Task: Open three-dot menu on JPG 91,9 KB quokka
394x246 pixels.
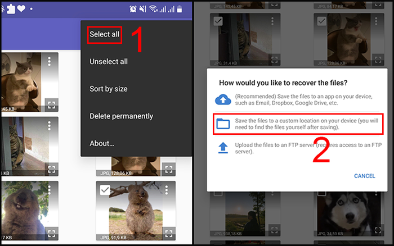Action: point(167,190)
